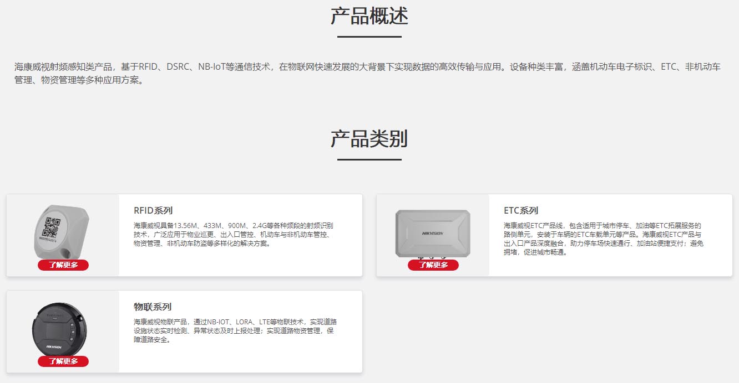Select the 物联系列 card title
Screen dimensions: 739x383
pyautogui.click(x=153, y=307)
